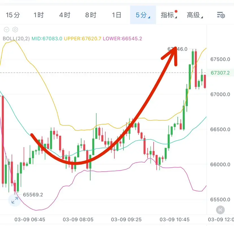Viewport: 234px width, 226px height.
Task: Click the 65500.0 price axis label
Action: click(x=220, y=199)
